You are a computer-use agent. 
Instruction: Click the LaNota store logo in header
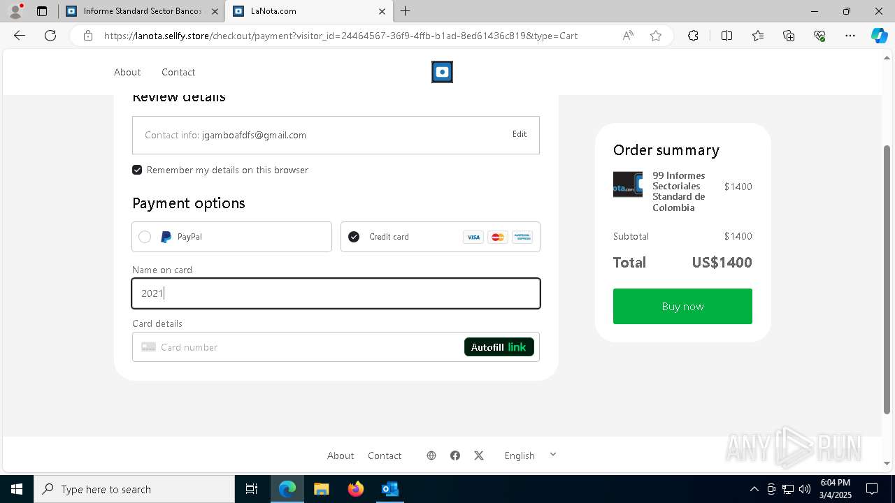click(442, 72)
